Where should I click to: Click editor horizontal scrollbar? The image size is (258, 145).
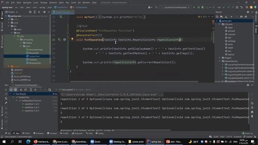coord(134,81)
